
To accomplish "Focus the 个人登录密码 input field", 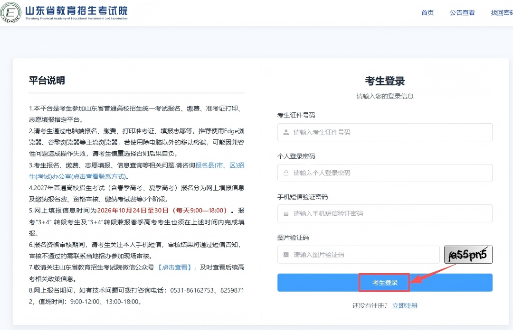I will [x=385, y=173].
